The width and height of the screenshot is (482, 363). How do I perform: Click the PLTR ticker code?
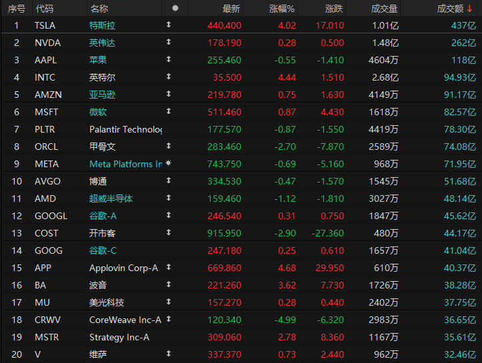pos(45,129)
